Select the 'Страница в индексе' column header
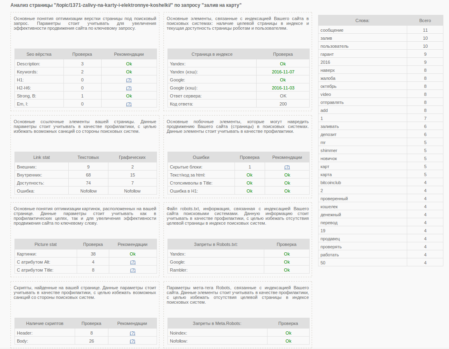Image resolution: width=449 pixels, height=349 pixels. [212, 54]
